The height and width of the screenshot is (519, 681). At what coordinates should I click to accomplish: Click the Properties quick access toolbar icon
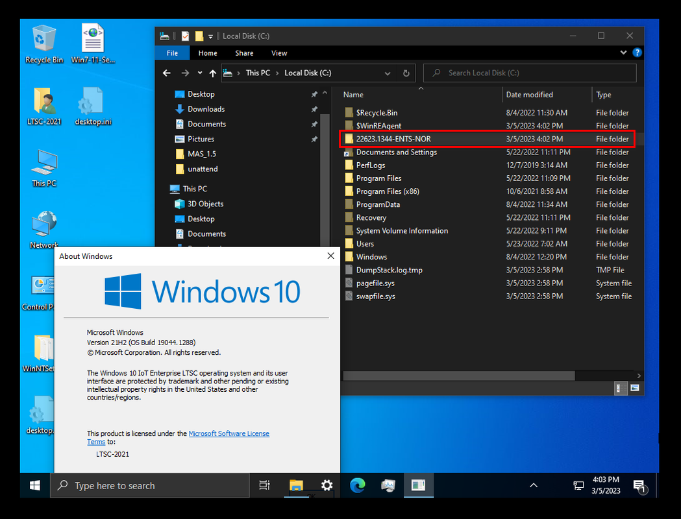186,36
